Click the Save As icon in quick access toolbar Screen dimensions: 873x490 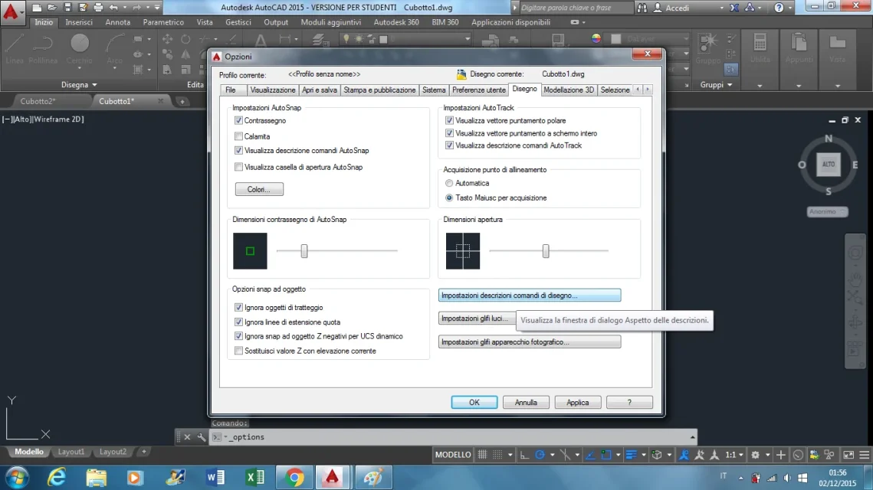83,8
